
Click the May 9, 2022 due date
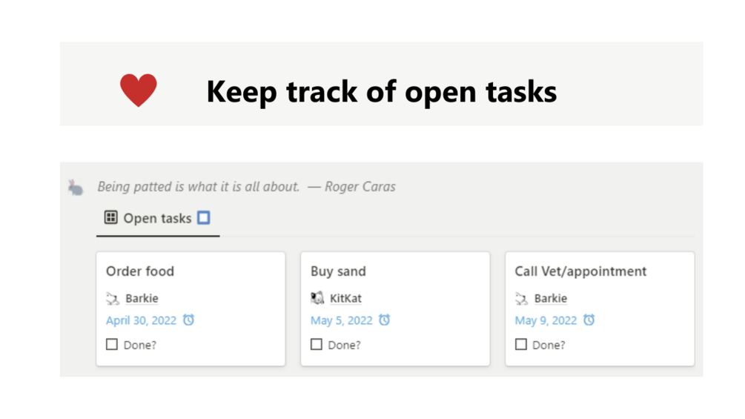[x=546, y=320]
